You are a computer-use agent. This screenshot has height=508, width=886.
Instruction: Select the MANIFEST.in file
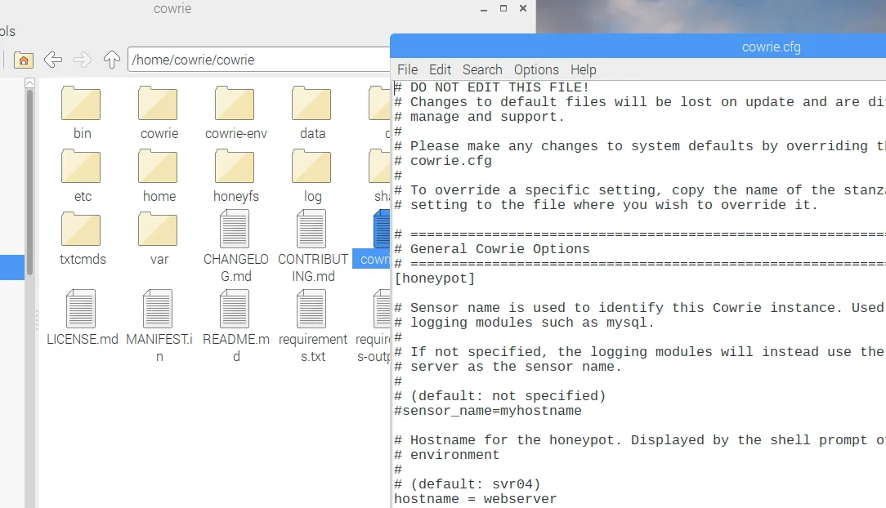pos(159,309)
